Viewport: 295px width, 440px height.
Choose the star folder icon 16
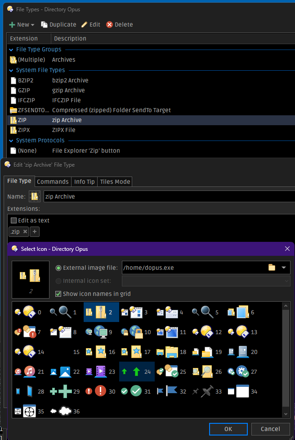[101, 352]
